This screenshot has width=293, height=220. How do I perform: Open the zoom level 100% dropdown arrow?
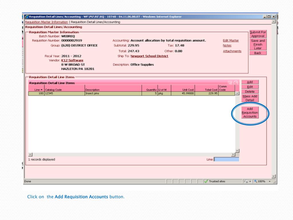270,181
